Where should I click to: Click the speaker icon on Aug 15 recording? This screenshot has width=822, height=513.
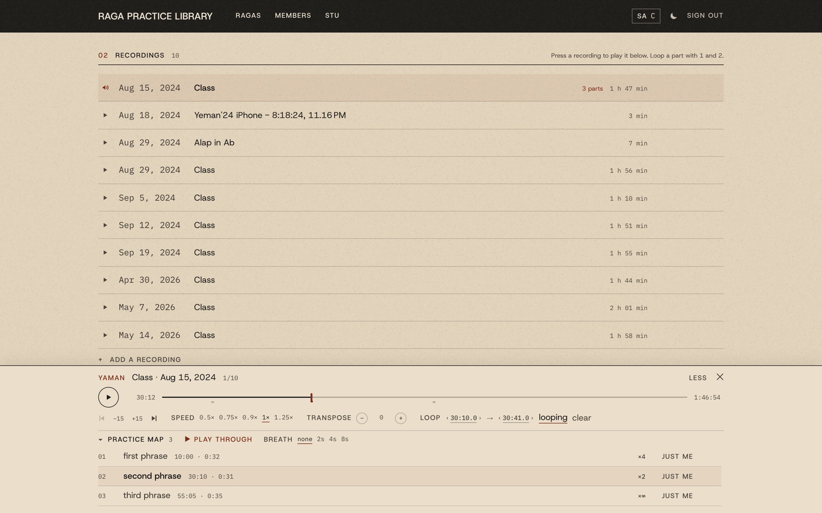pos(105,88)
